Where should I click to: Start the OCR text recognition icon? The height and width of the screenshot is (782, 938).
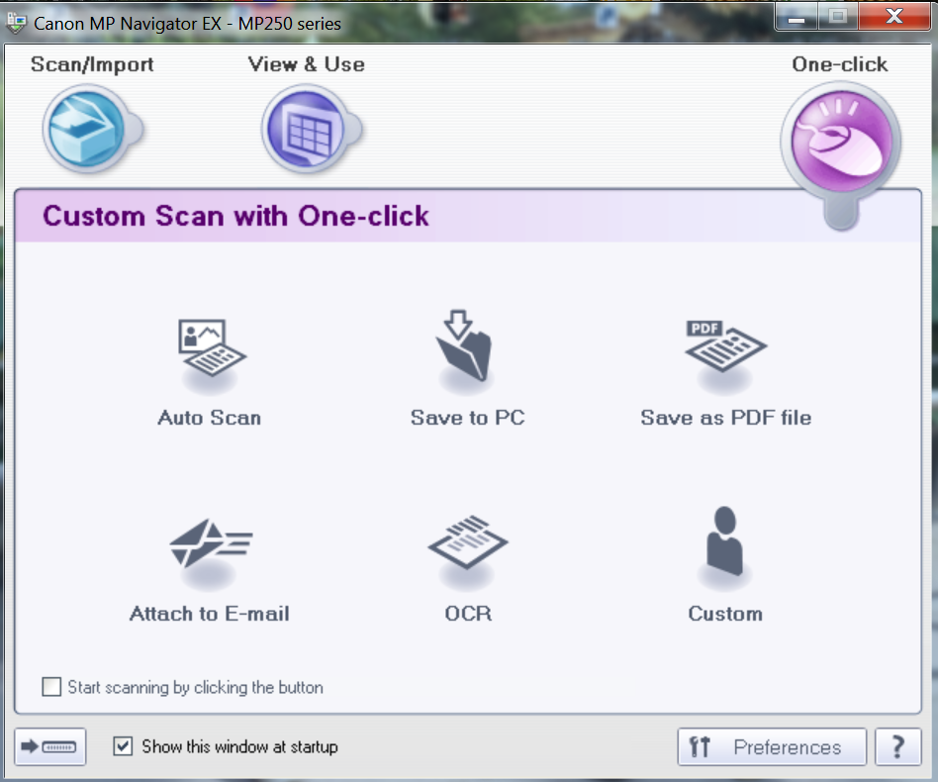(x=467, y=544)
